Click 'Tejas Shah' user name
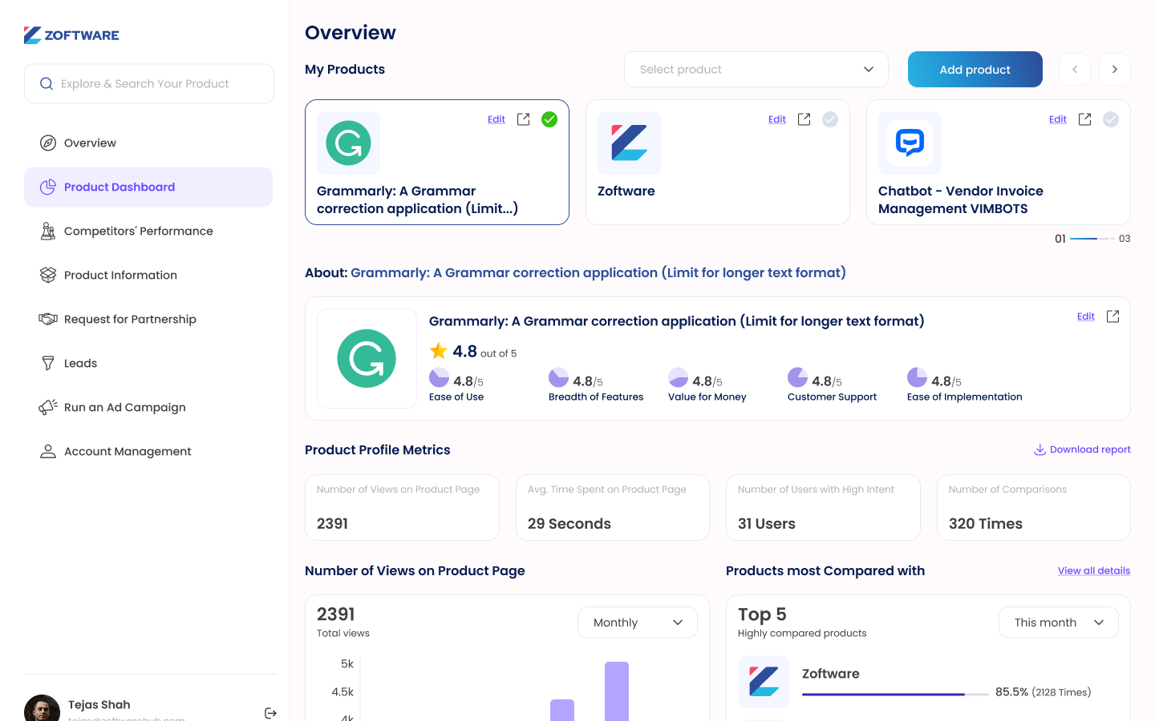Viewport: 1155px width, 721px height. point(99,705)
